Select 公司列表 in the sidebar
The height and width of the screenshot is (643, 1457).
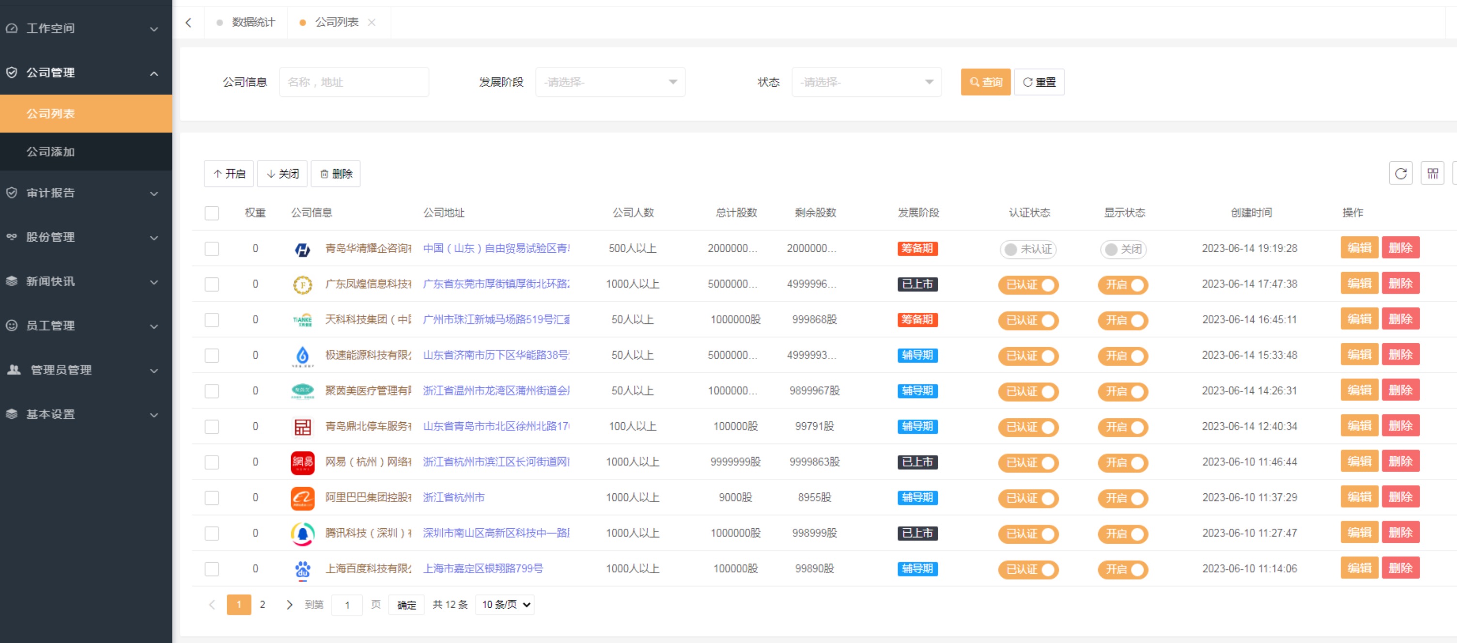(86, 114)
